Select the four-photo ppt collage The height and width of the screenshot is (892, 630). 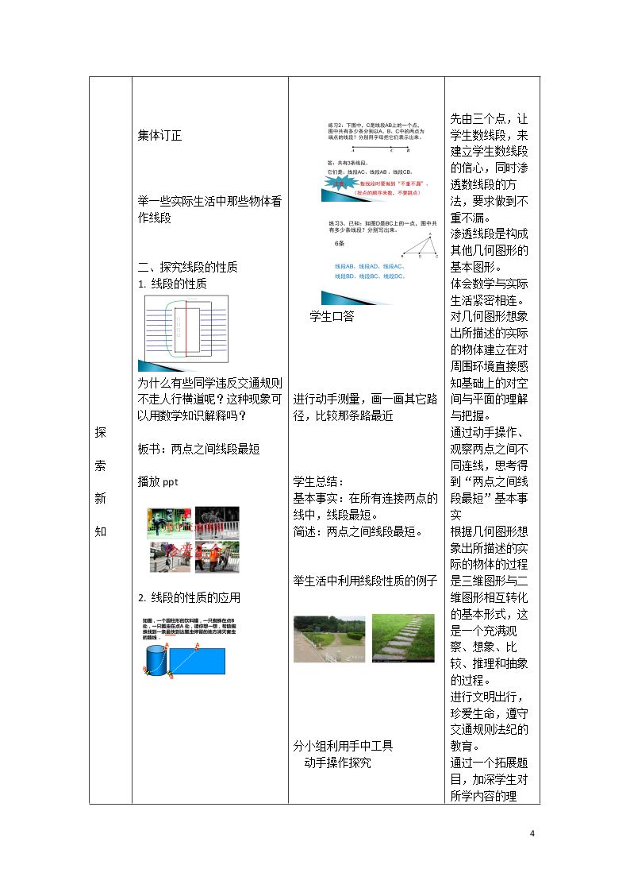pos(193,539)
